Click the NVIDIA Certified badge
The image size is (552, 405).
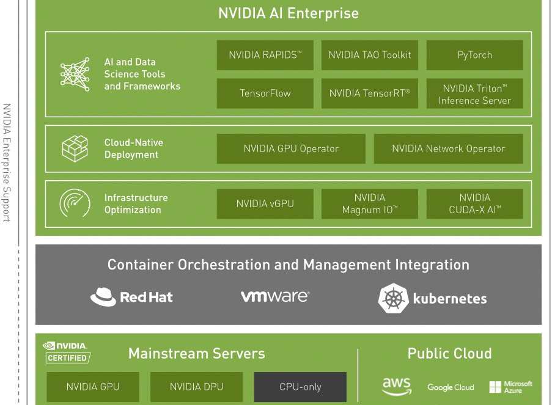point(67,352)
